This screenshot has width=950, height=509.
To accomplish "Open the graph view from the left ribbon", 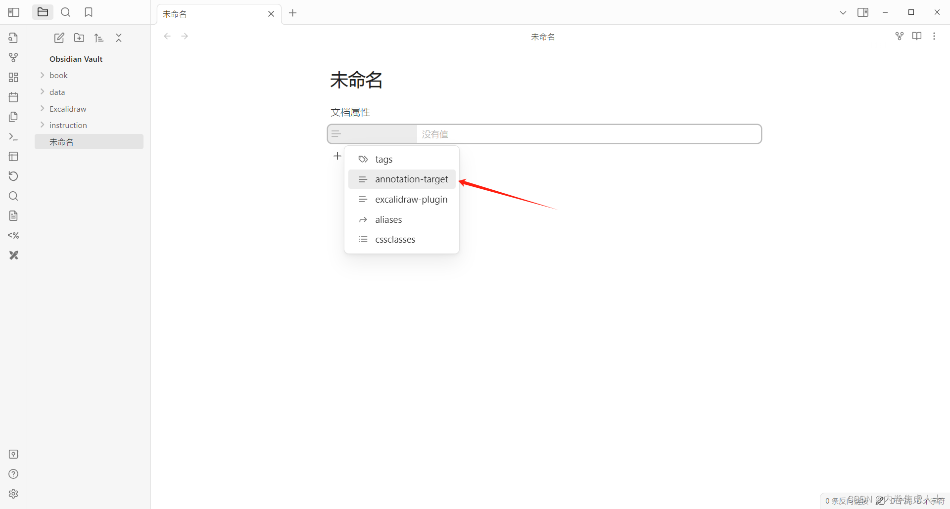I will tap(13, 57).
